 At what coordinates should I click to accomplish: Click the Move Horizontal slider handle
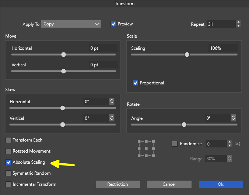click(x=63, y=55)
